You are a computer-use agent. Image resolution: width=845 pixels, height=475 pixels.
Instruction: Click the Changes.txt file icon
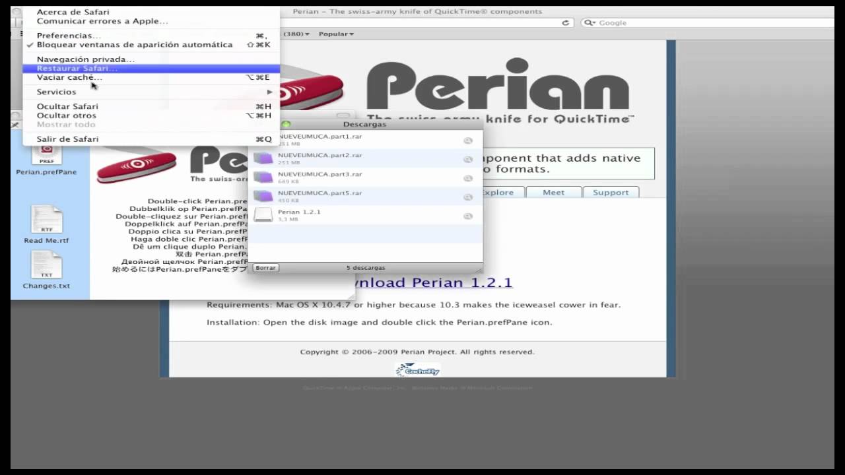pyautogui.click(x=47, y=265)
